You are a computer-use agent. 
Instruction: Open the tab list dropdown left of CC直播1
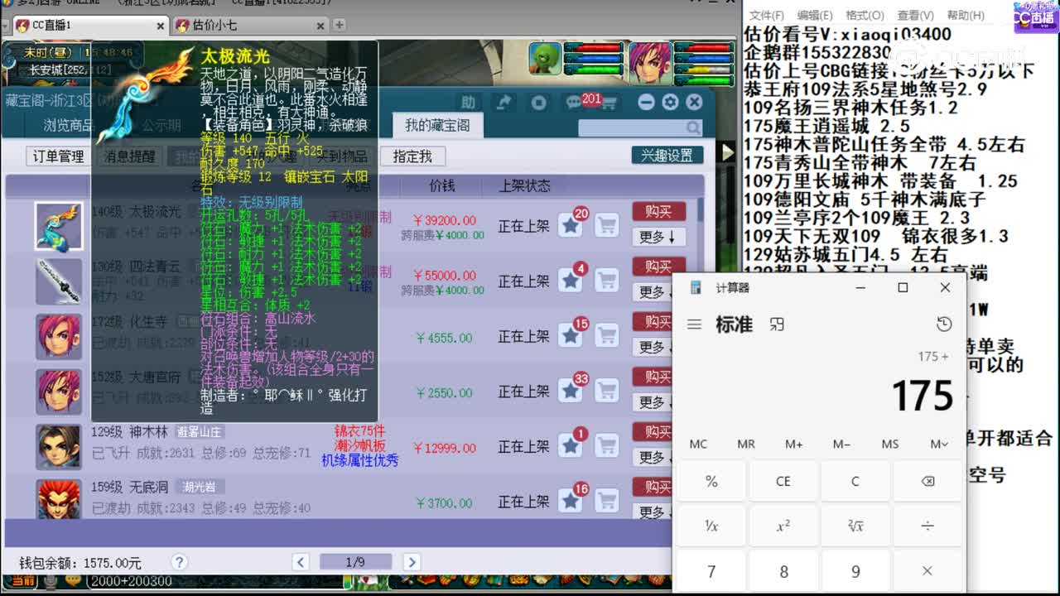6,25
